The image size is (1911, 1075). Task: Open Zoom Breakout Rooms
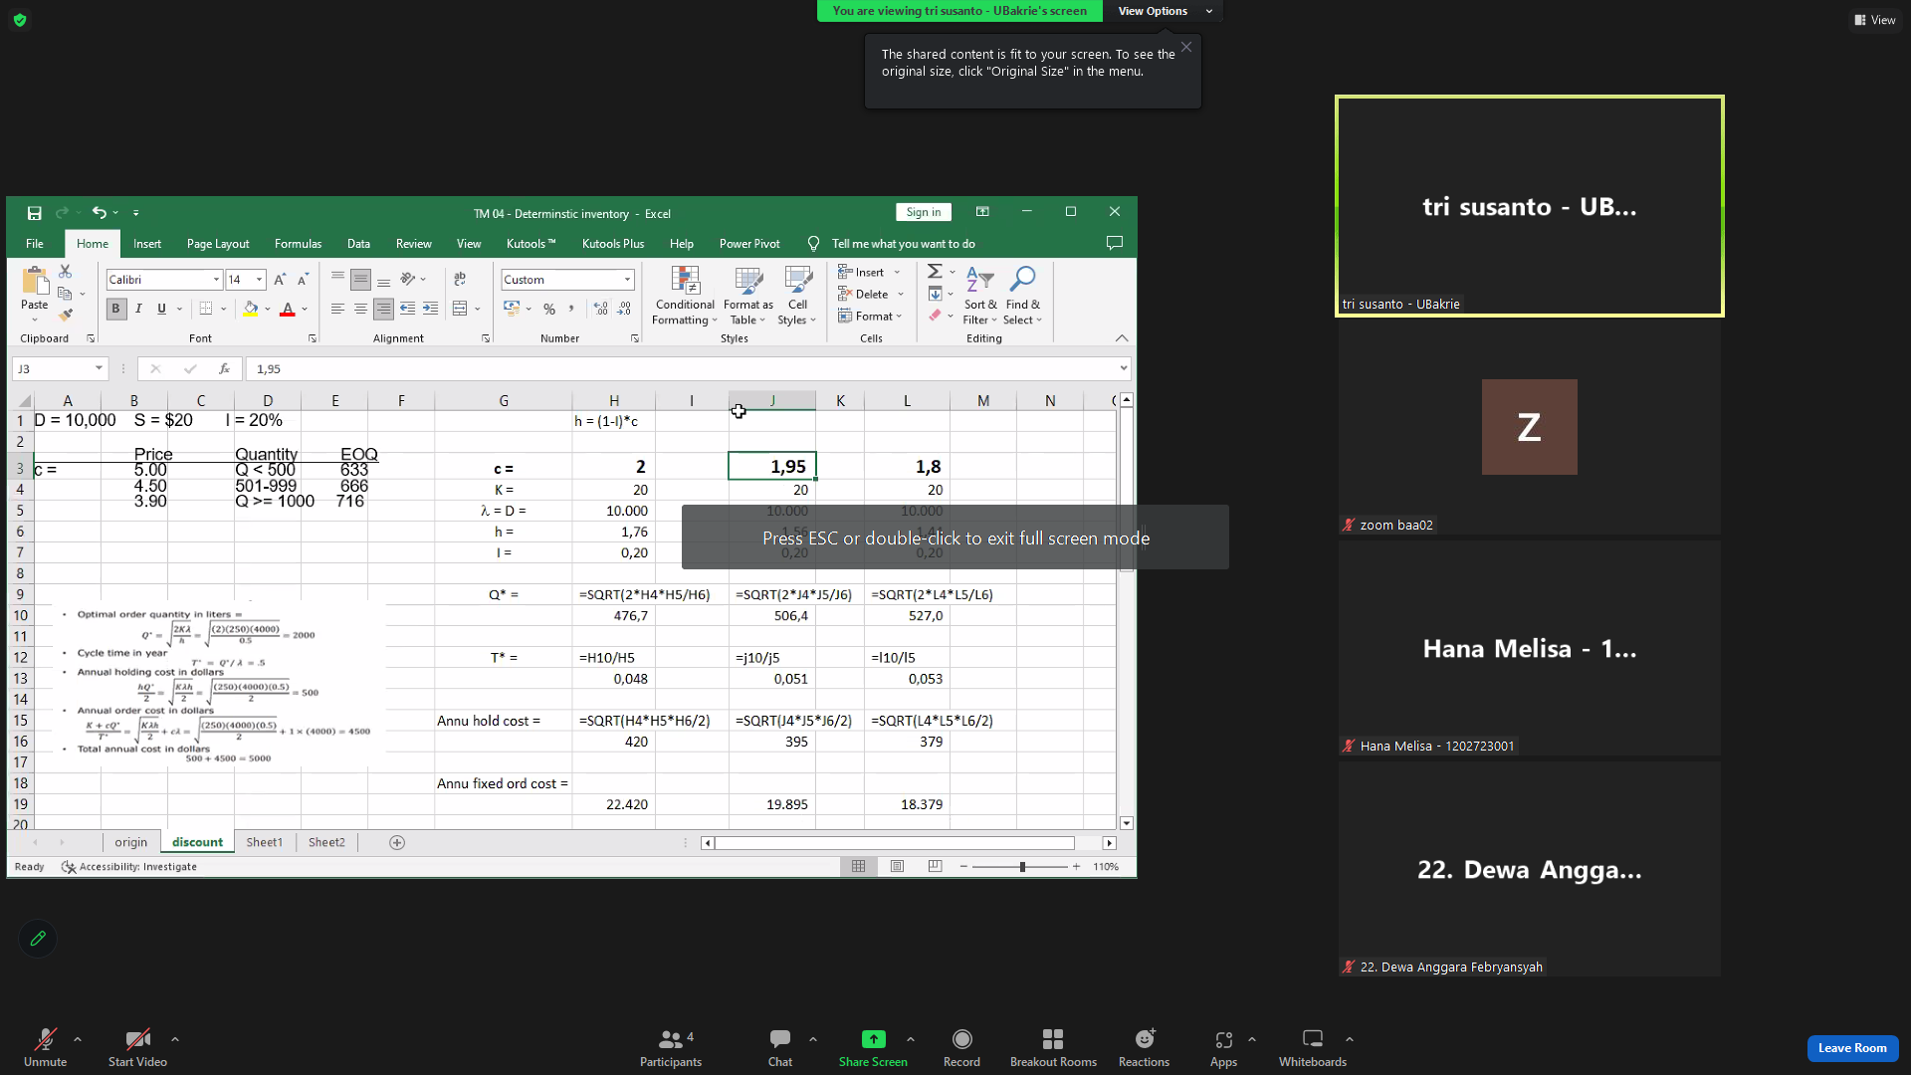1053,1048
